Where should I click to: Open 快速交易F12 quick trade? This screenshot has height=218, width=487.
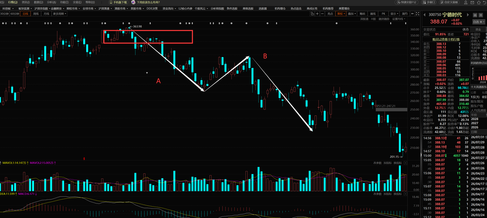[406, 2]
